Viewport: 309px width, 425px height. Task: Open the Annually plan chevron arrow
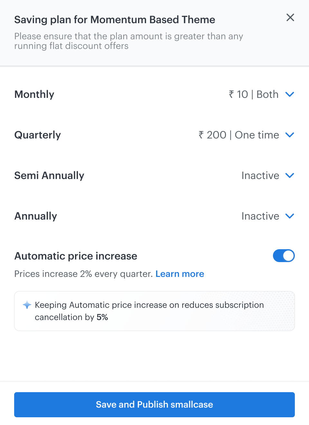[x=290, y=216]
